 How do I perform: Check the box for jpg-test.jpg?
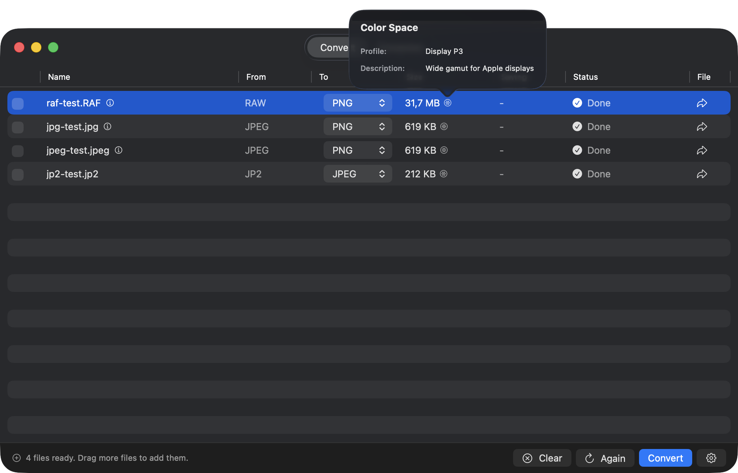pos(18,127)
